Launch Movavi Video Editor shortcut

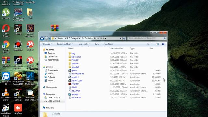30,31
